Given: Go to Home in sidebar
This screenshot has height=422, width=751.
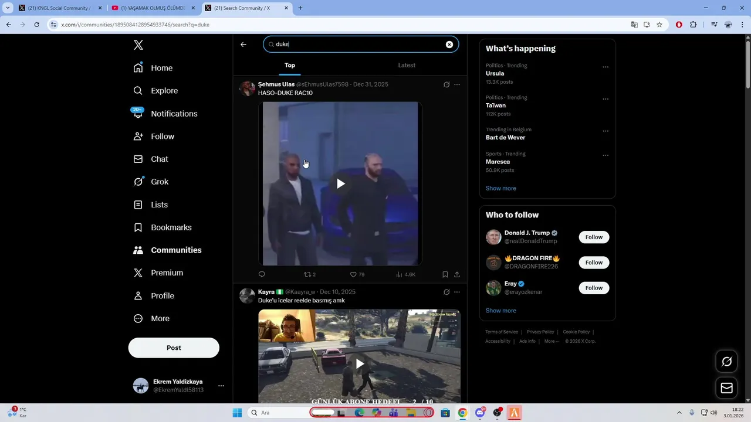Looking at the screenshot, I should (153, 68).
